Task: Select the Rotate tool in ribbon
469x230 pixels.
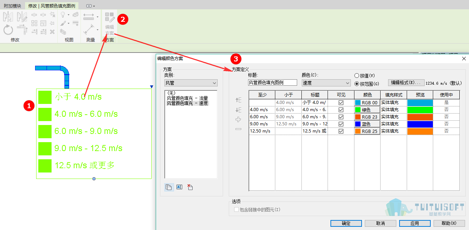Action: point(8,30)
